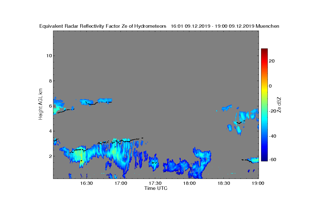Click the plot title text starting 'Equivalent Radar Reflectivity'
320x213 pixels.
[159, 26]
